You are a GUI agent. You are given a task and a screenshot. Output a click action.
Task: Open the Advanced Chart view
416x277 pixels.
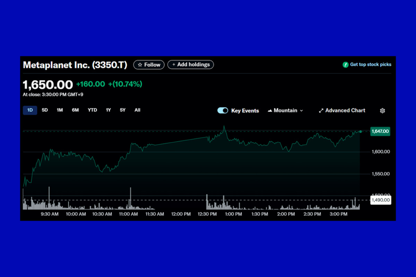tap(342, 110)
